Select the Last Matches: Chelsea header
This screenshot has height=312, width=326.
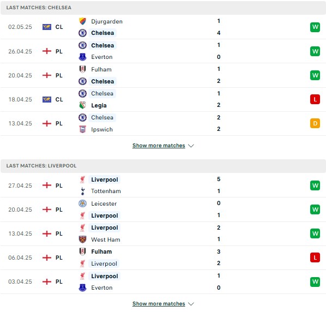(163, 8)
